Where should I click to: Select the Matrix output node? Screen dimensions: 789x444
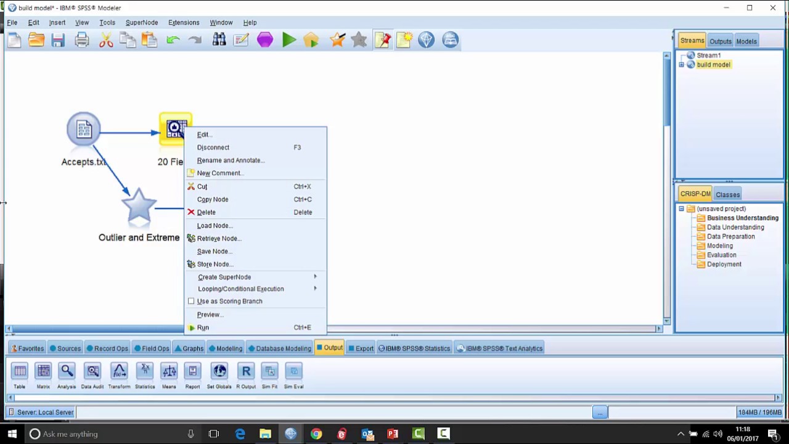[x=43, y=376]
